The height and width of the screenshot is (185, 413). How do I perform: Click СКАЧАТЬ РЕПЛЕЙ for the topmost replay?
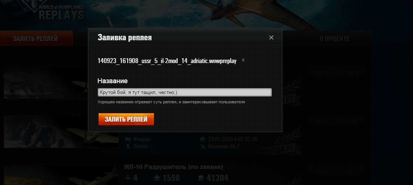(336, 73)
